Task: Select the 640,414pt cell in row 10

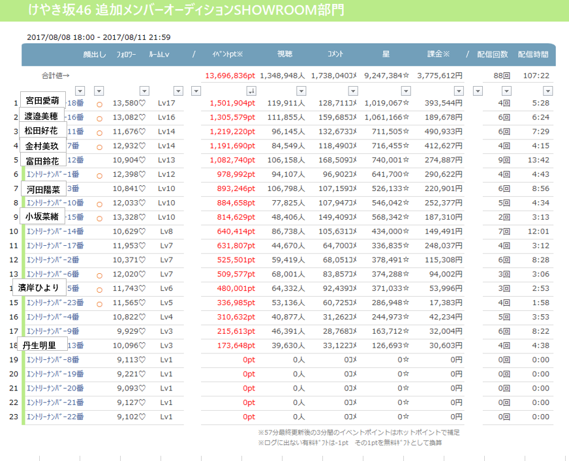Action: pos(236,231)
